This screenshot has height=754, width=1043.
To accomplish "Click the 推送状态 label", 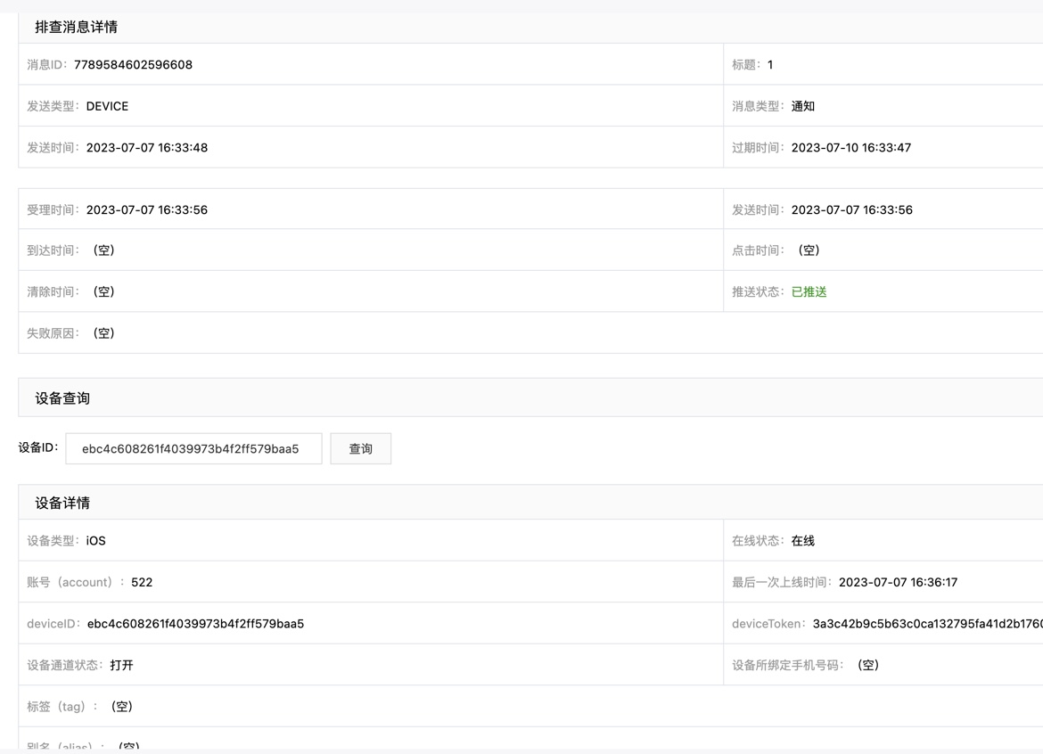I will point(759,292).
